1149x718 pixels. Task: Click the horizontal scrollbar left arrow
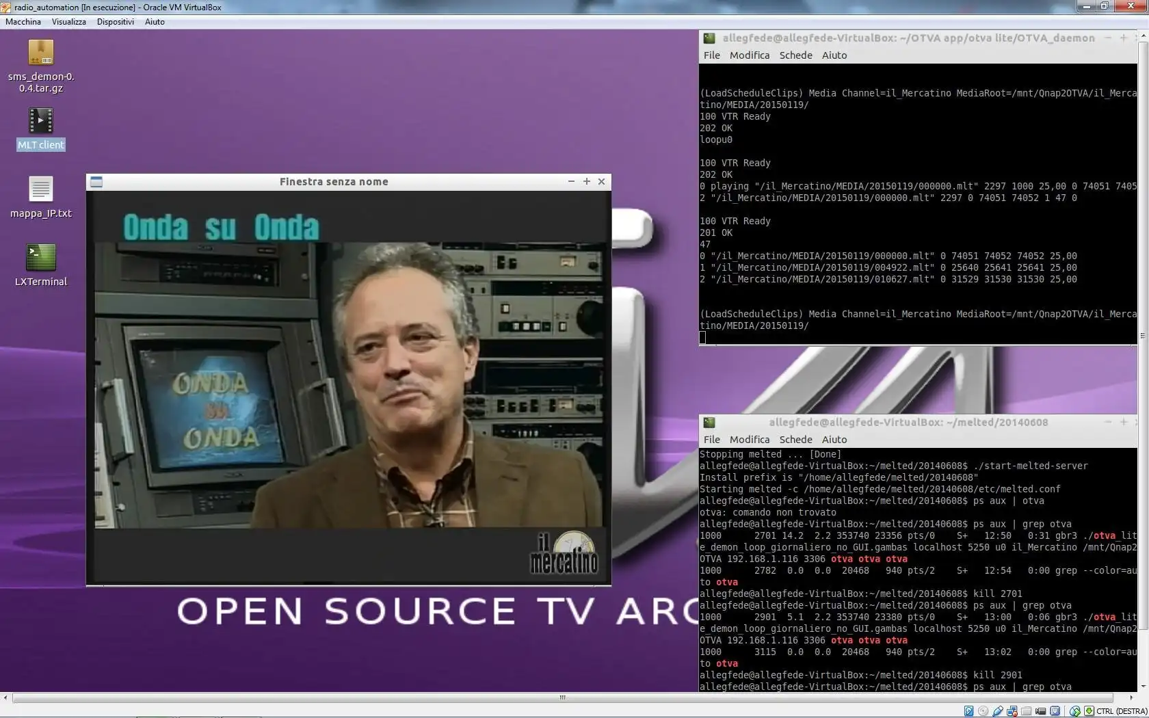coord(5,698)
